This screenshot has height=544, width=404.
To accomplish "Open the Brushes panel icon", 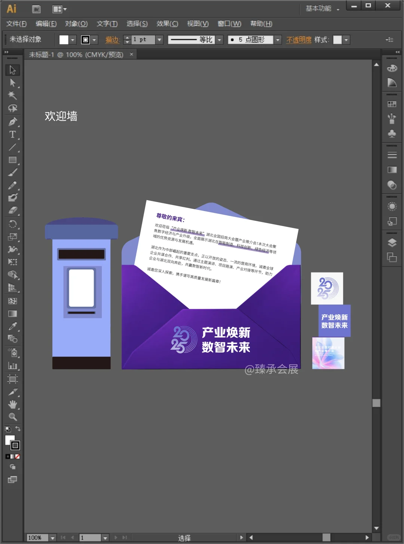I will tap(392, 119).
